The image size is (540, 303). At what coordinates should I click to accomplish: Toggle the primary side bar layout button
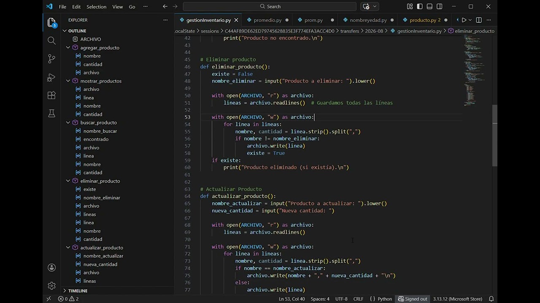[420, 6]
